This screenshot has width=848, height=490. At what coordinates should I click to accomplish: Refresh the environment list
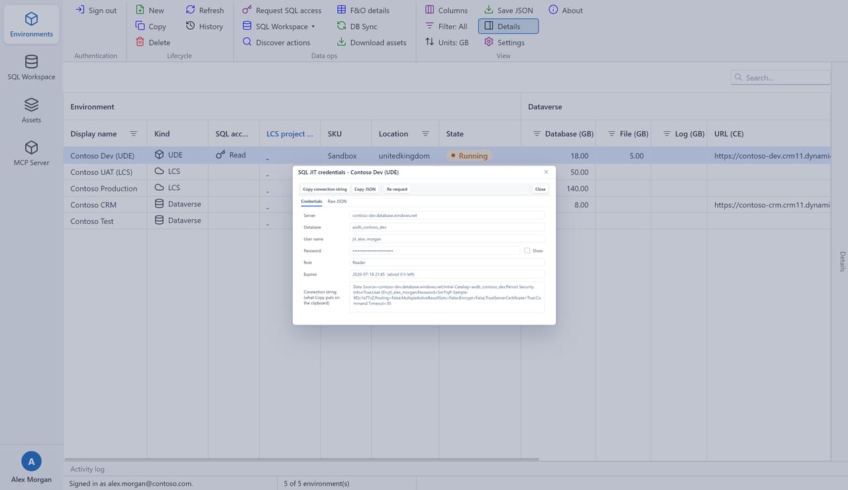pyautogui.click(x=205, y=10)
